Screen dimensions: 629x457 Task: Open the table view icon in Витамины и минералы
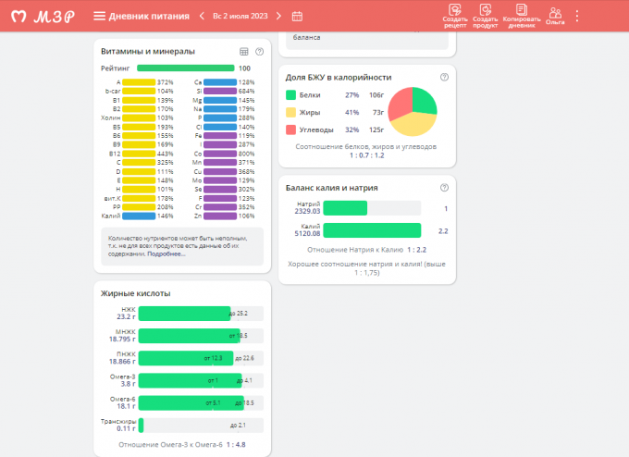[x=244, y=52]
